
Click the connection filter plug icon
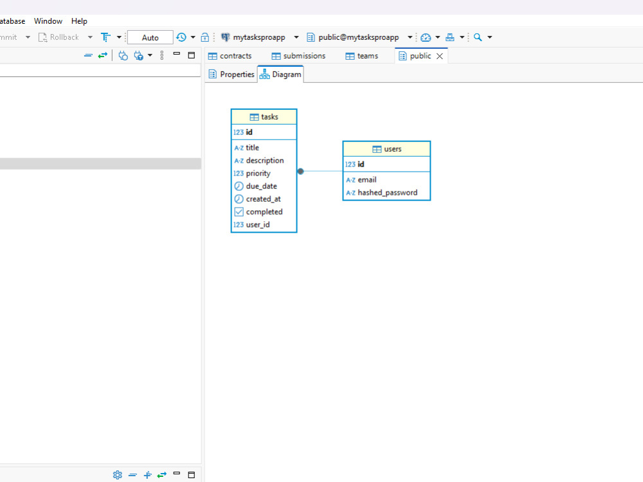click(139, 55)
